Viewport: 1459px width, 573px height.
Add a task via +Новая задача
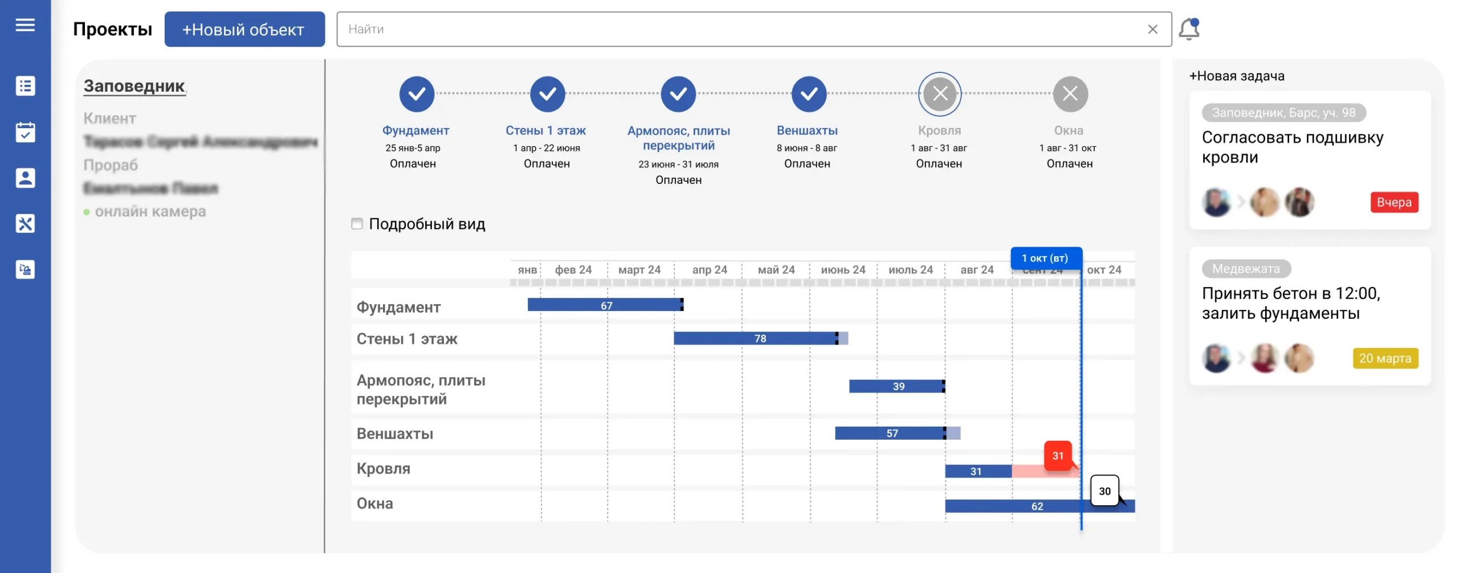point(1236,76)
